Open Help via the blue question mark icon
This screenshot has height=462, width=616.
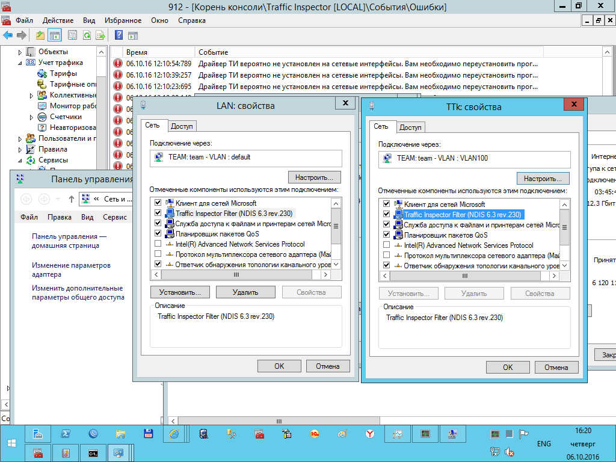coord(119,35)
